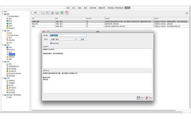
Task: Click the 国家 globe icon
Action: pos(7,23)
